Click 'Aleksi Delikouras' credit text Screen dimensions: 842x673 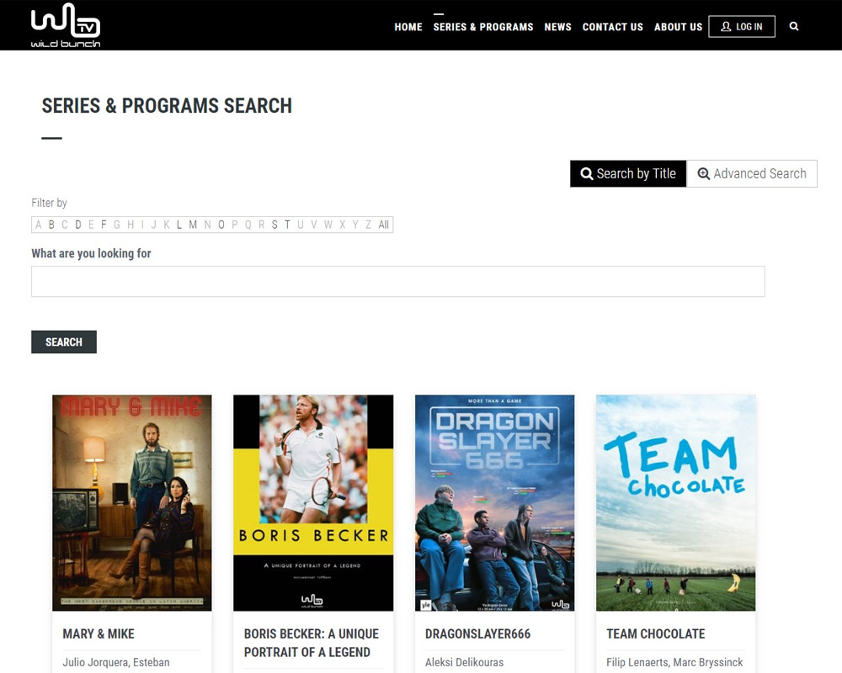coord(465,662)
